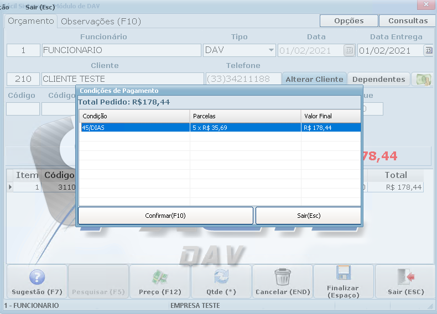Click Confirmar(F10) in payment dialog
Screen dimensions: 437x314
click(x=165, y=216)
